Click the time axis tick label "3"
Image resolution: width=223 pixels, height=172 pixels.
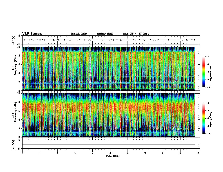75,153
